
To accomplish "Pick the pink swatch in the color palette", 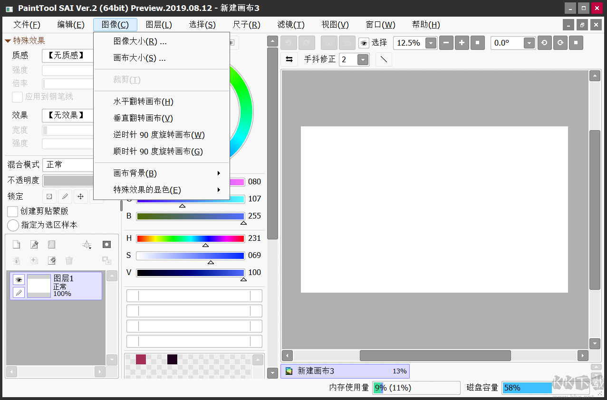I will (x=141, y=360).
